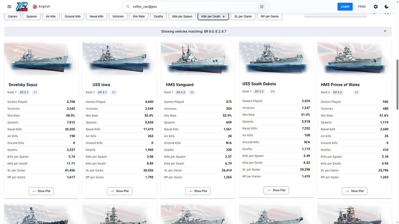Open the settings gear icon

click(375, 7)
